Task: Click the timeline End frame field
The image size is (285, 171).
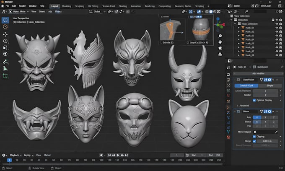Action: click(x=215, y=155)
